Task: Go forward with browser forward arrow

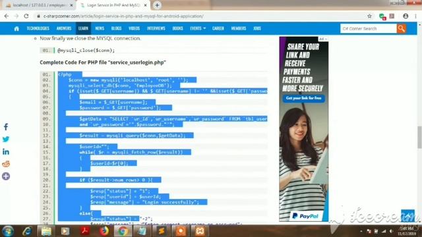Action: coord(16,16)
